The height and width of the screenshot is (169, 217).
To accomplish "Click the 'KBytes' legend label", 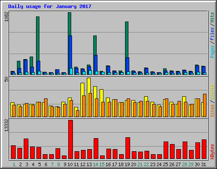I will click(212, 152).
